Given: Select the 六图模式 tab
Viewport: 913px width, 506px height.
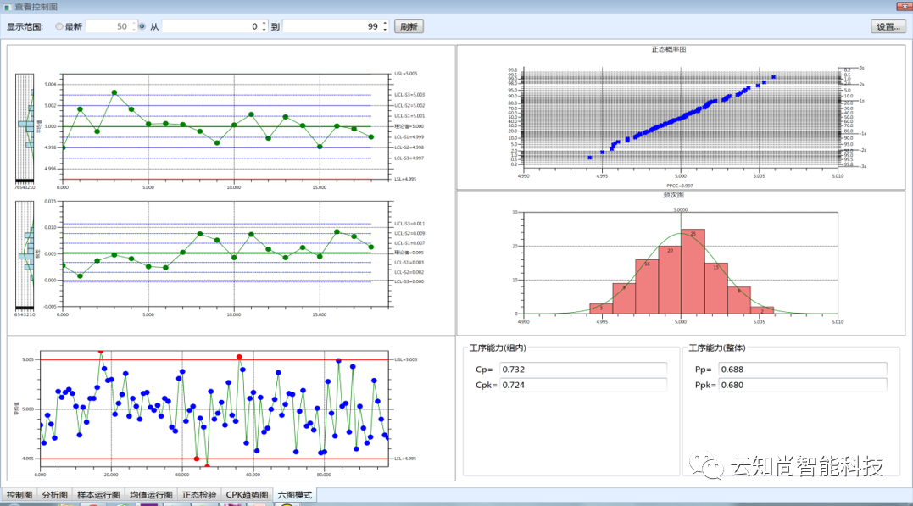Looking at the screenshot, I should [x=295, y=495].
